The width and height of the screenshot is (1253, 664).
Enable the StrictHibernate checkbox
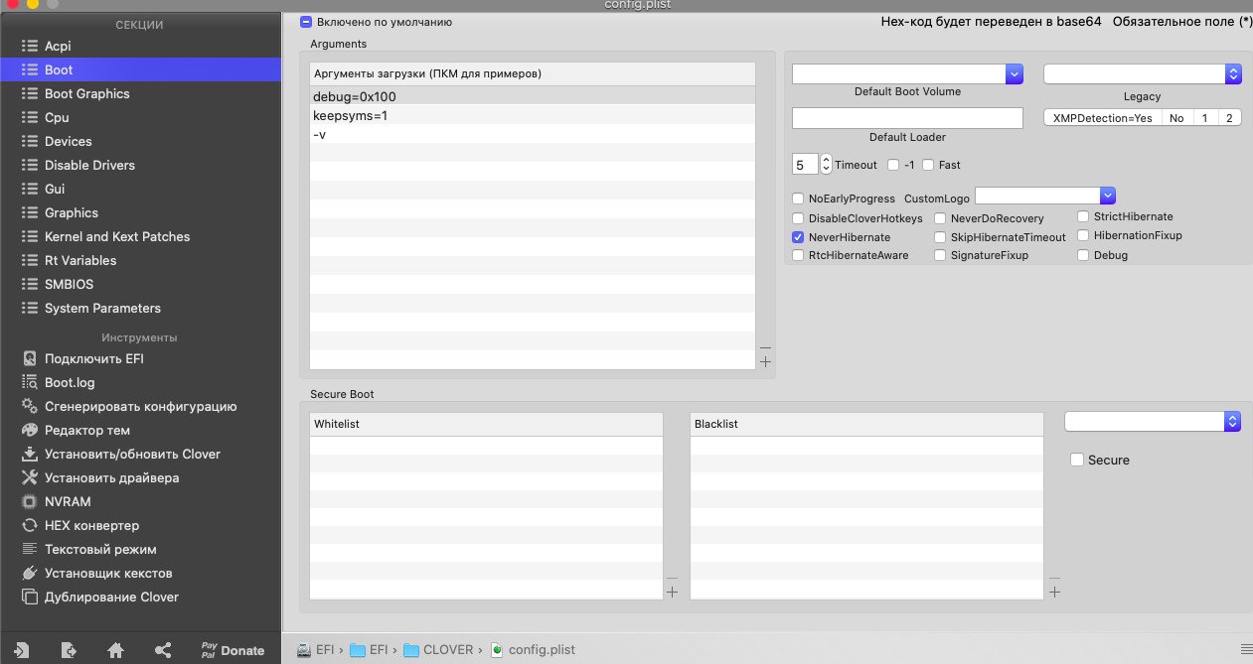(1083, 216)
